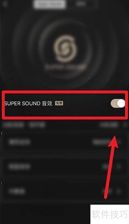The width and height of the screenshot is (129, 224).
Task: Open the second blurred settings row
Action: pos(64,166)
